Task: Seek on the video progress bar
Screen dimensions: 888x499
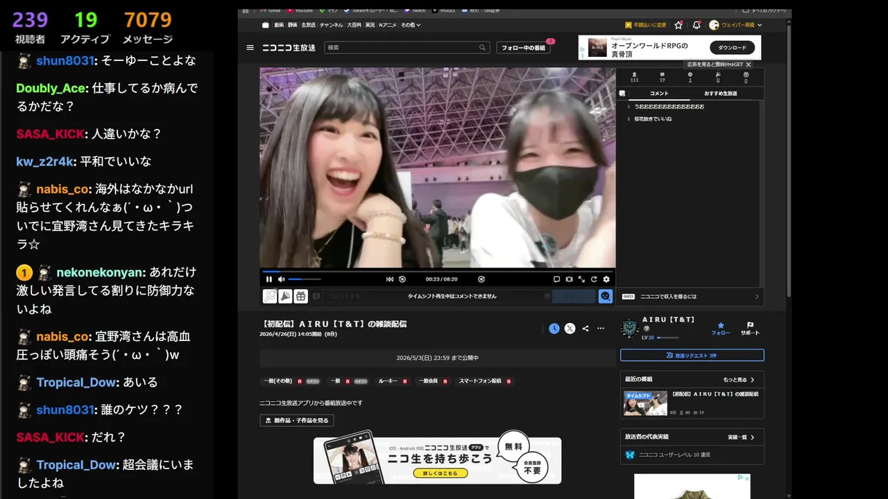Action: [x=437, y=271]
